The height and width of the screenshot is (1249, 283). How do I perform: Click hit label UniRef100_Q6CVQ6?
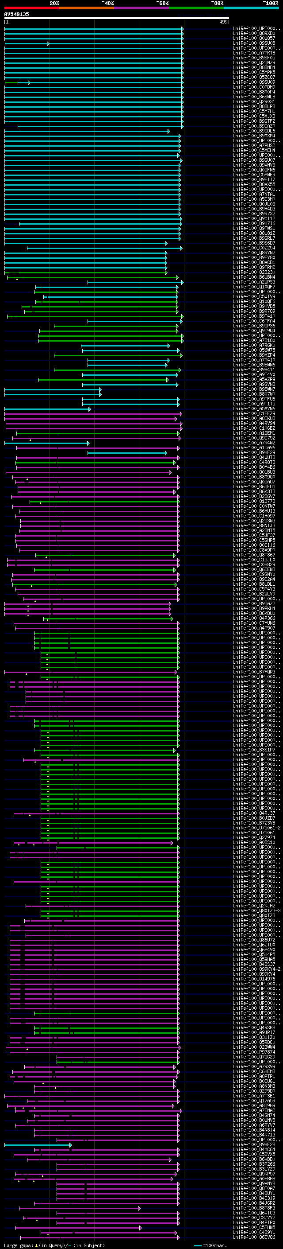click(x=254, y=1237)
